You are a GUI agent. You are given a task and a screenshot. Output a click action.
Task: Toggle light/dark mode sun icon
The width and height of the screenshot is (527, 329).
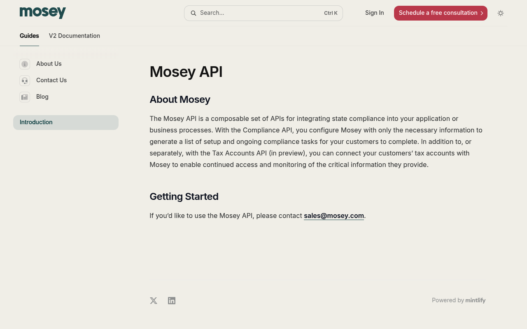[501, 13]
